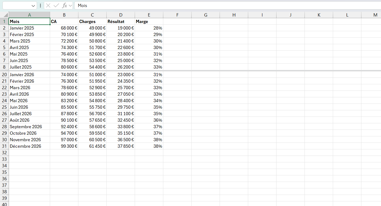The height and width of the screenshot is (206, 381).
Task: Click the 27 050 € Résultat value
Action: click(121, 94)
